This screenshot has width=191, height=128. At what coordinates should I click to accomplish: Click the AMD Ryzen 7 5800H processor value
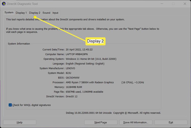tap(105, 82)
